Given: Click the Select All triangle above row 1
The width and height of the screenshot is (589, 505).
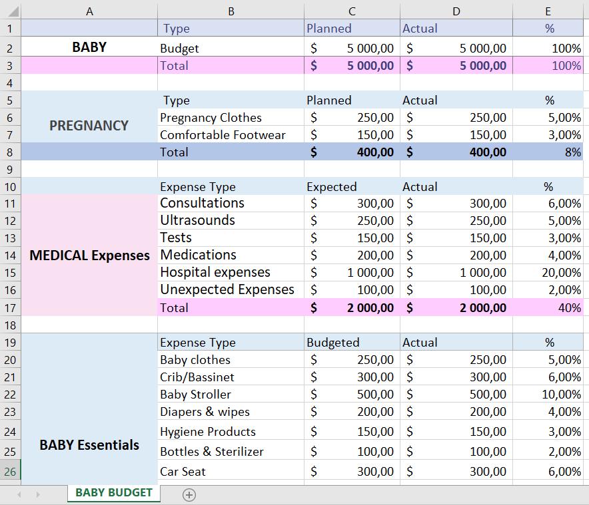Looking at the screenshot, I should [x=11, y=11].
